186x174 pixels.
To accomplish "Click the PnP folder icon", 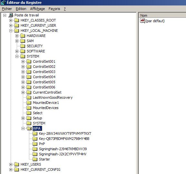I will [35, 144].
